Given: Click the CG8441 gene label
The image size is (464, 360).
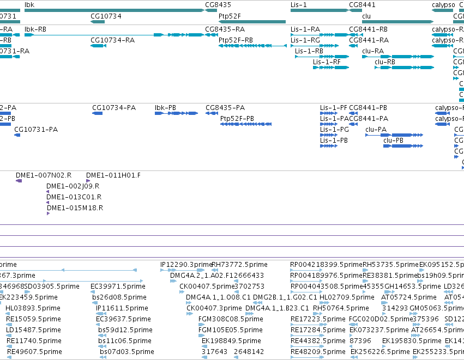Looking at the screenshot, I should click(x=362, y=5).
